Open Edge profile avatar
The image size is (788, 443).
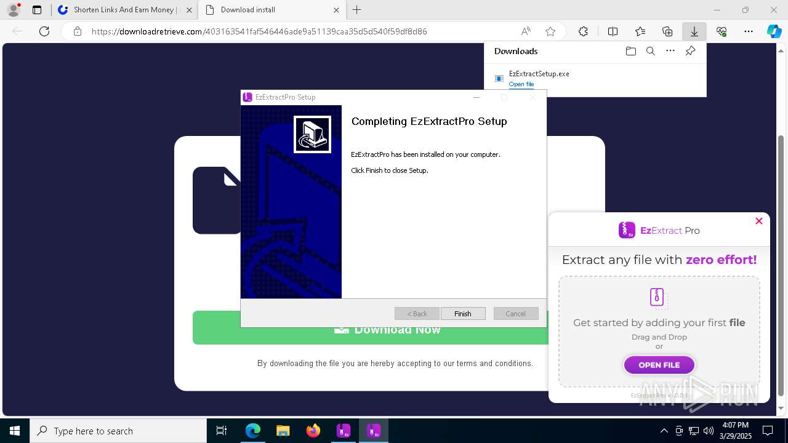click(x=14, y=10)
